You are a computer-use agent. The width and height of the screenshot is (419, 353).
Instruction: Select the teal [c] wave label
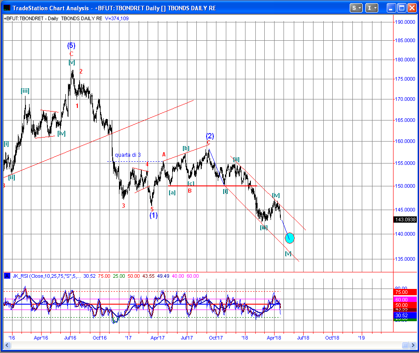click(x=191, y=183)
